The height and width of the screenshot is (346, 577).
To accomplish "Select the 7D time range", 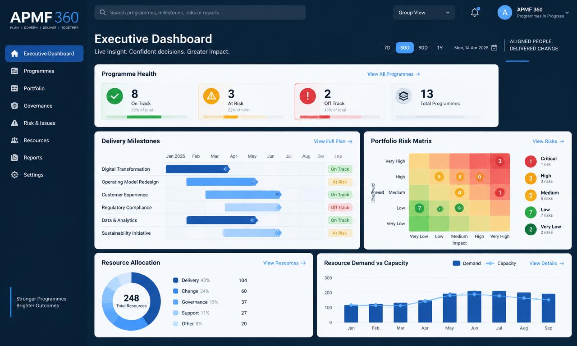I will (x=387, y=48).
